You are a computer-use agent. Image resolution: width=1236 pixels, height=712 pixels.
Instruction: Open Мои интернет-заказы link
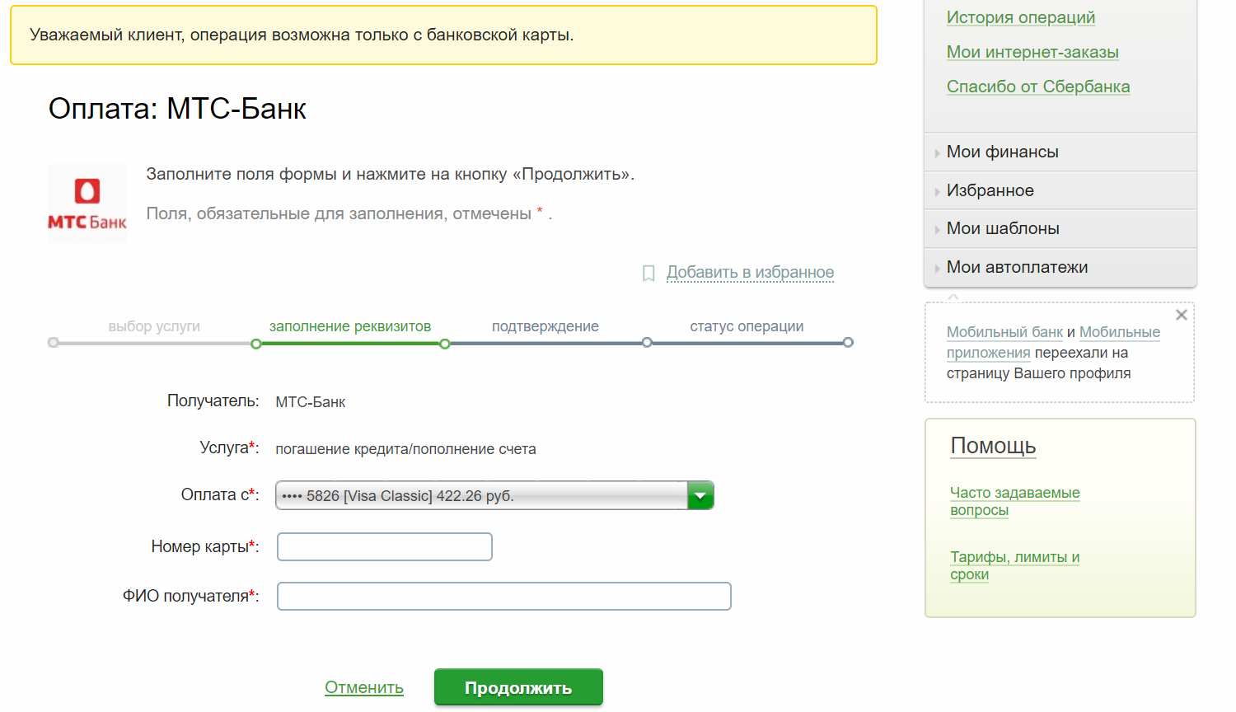click(1032, 52)
